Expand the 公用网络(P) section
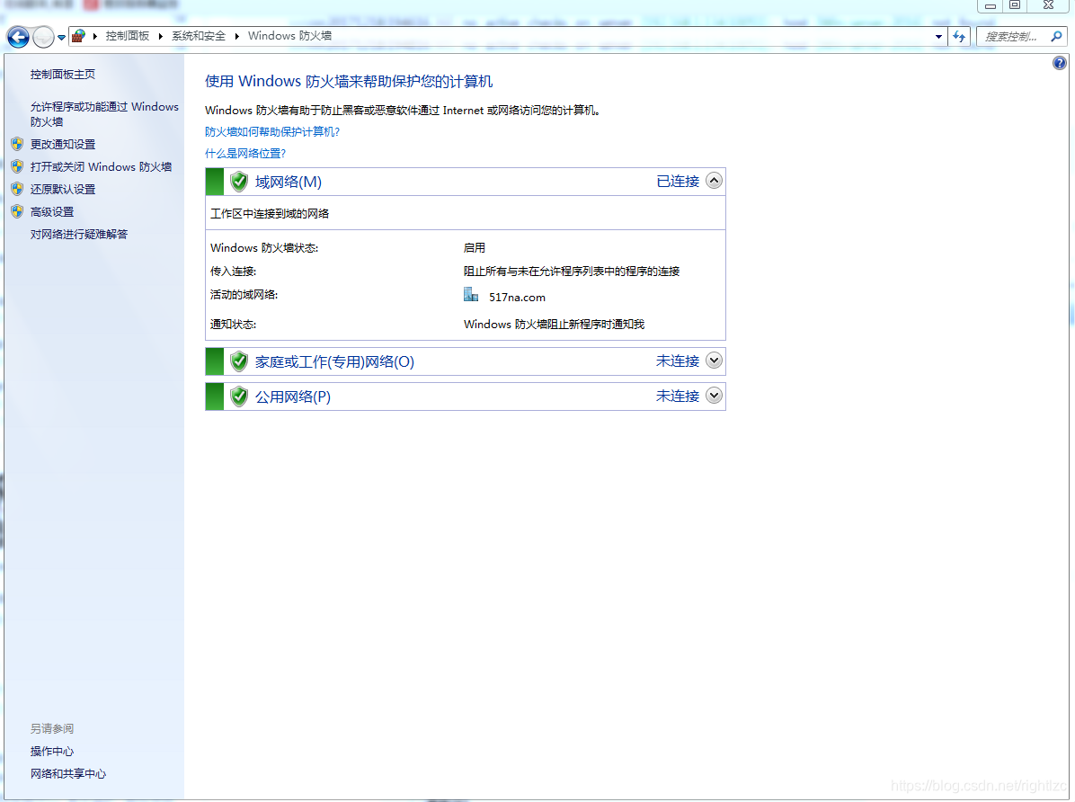This screenshot has height=802, width=1075. (714, 396)
